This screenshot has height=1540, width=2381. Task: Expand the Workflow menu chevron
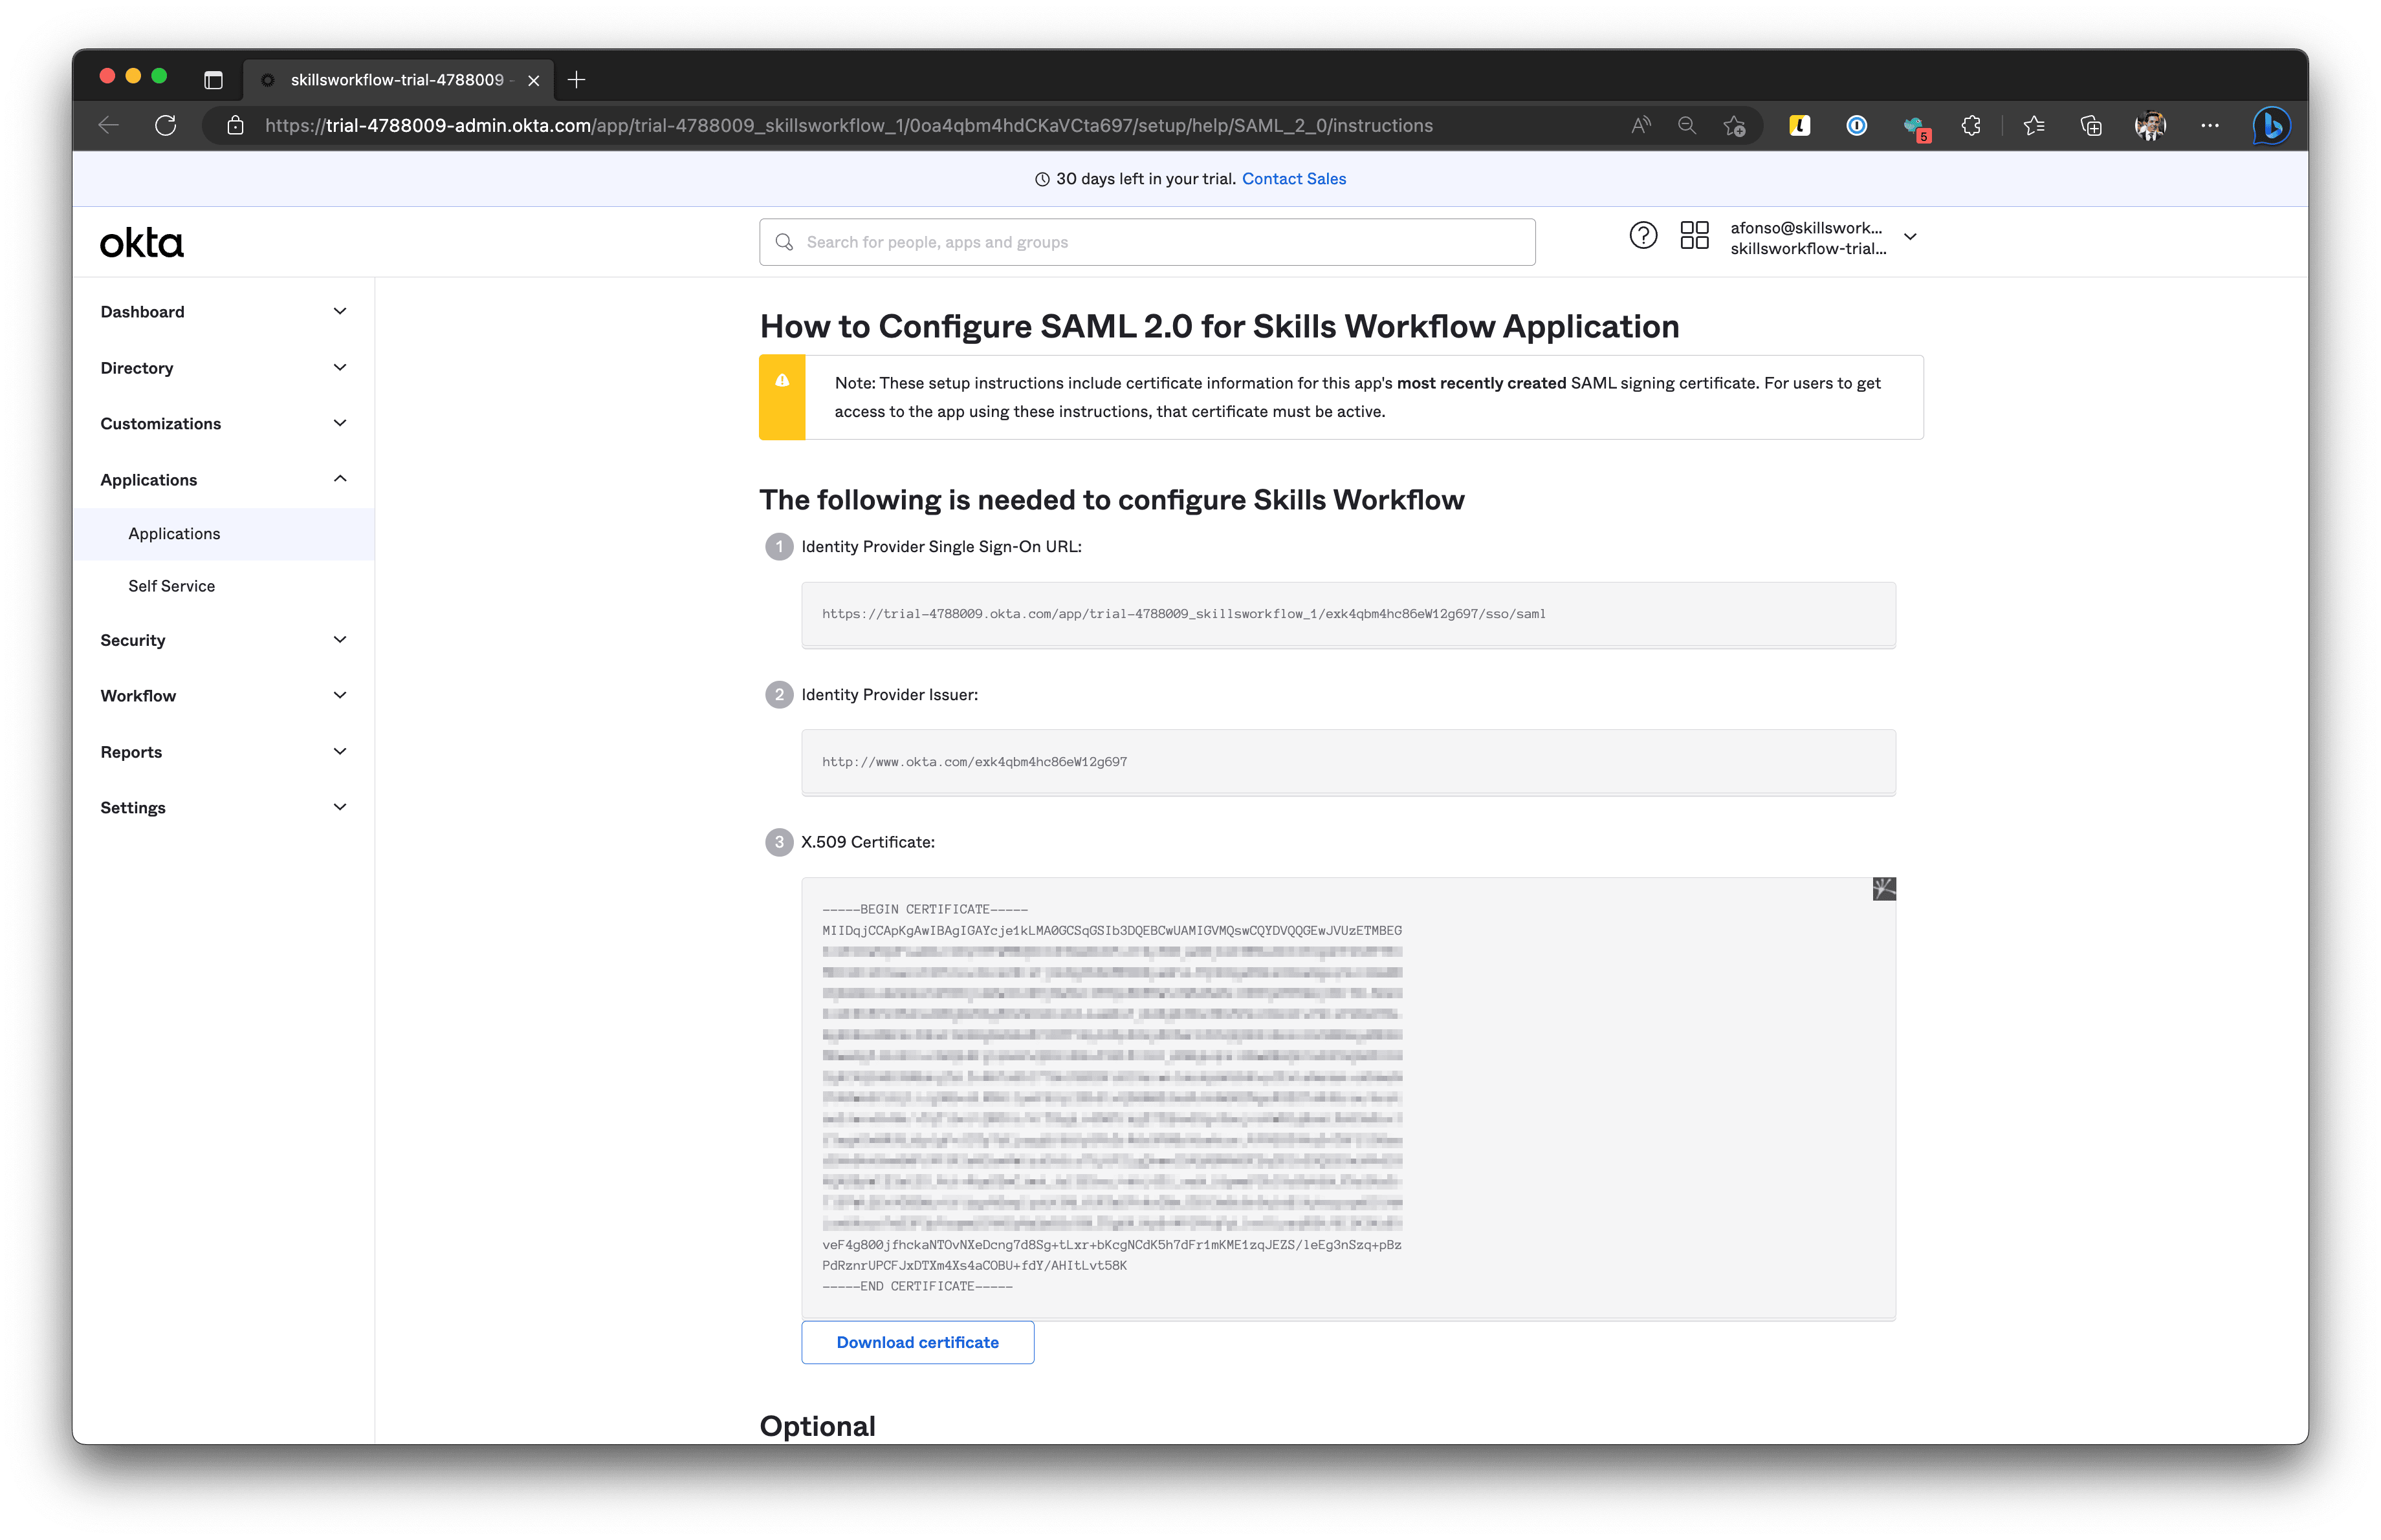click(x=340, y=696)
